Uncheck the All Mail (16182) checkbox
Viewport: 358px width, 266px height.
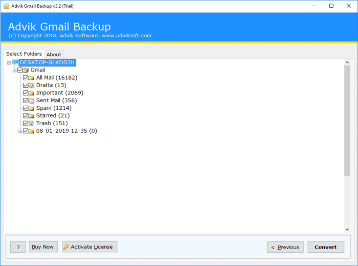click(26, 78)
